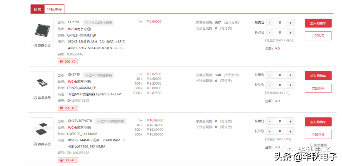
Task: Click the 到货通知 bell icon
Action: (x=311, y=145)
